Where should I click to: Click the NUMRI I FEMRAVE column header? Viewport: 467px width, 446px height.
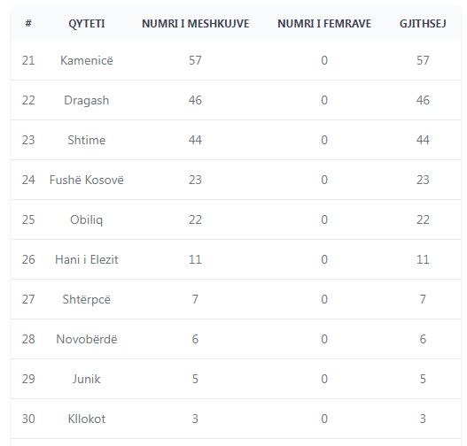pyautogui.click(x=324, y=24)
